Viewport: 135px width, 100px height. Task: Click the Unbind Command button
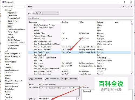[x=52, y=79]
